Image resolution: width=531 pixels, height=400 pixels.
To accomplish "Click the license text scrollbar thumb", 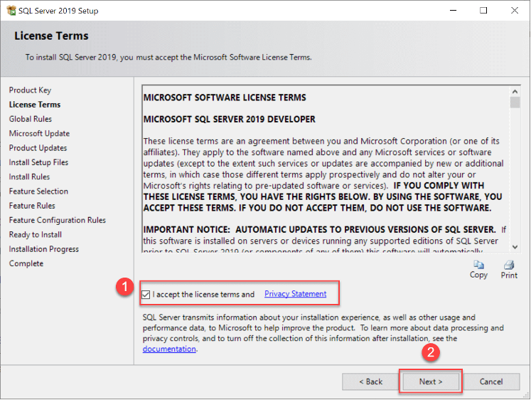I will click(515, 102).
